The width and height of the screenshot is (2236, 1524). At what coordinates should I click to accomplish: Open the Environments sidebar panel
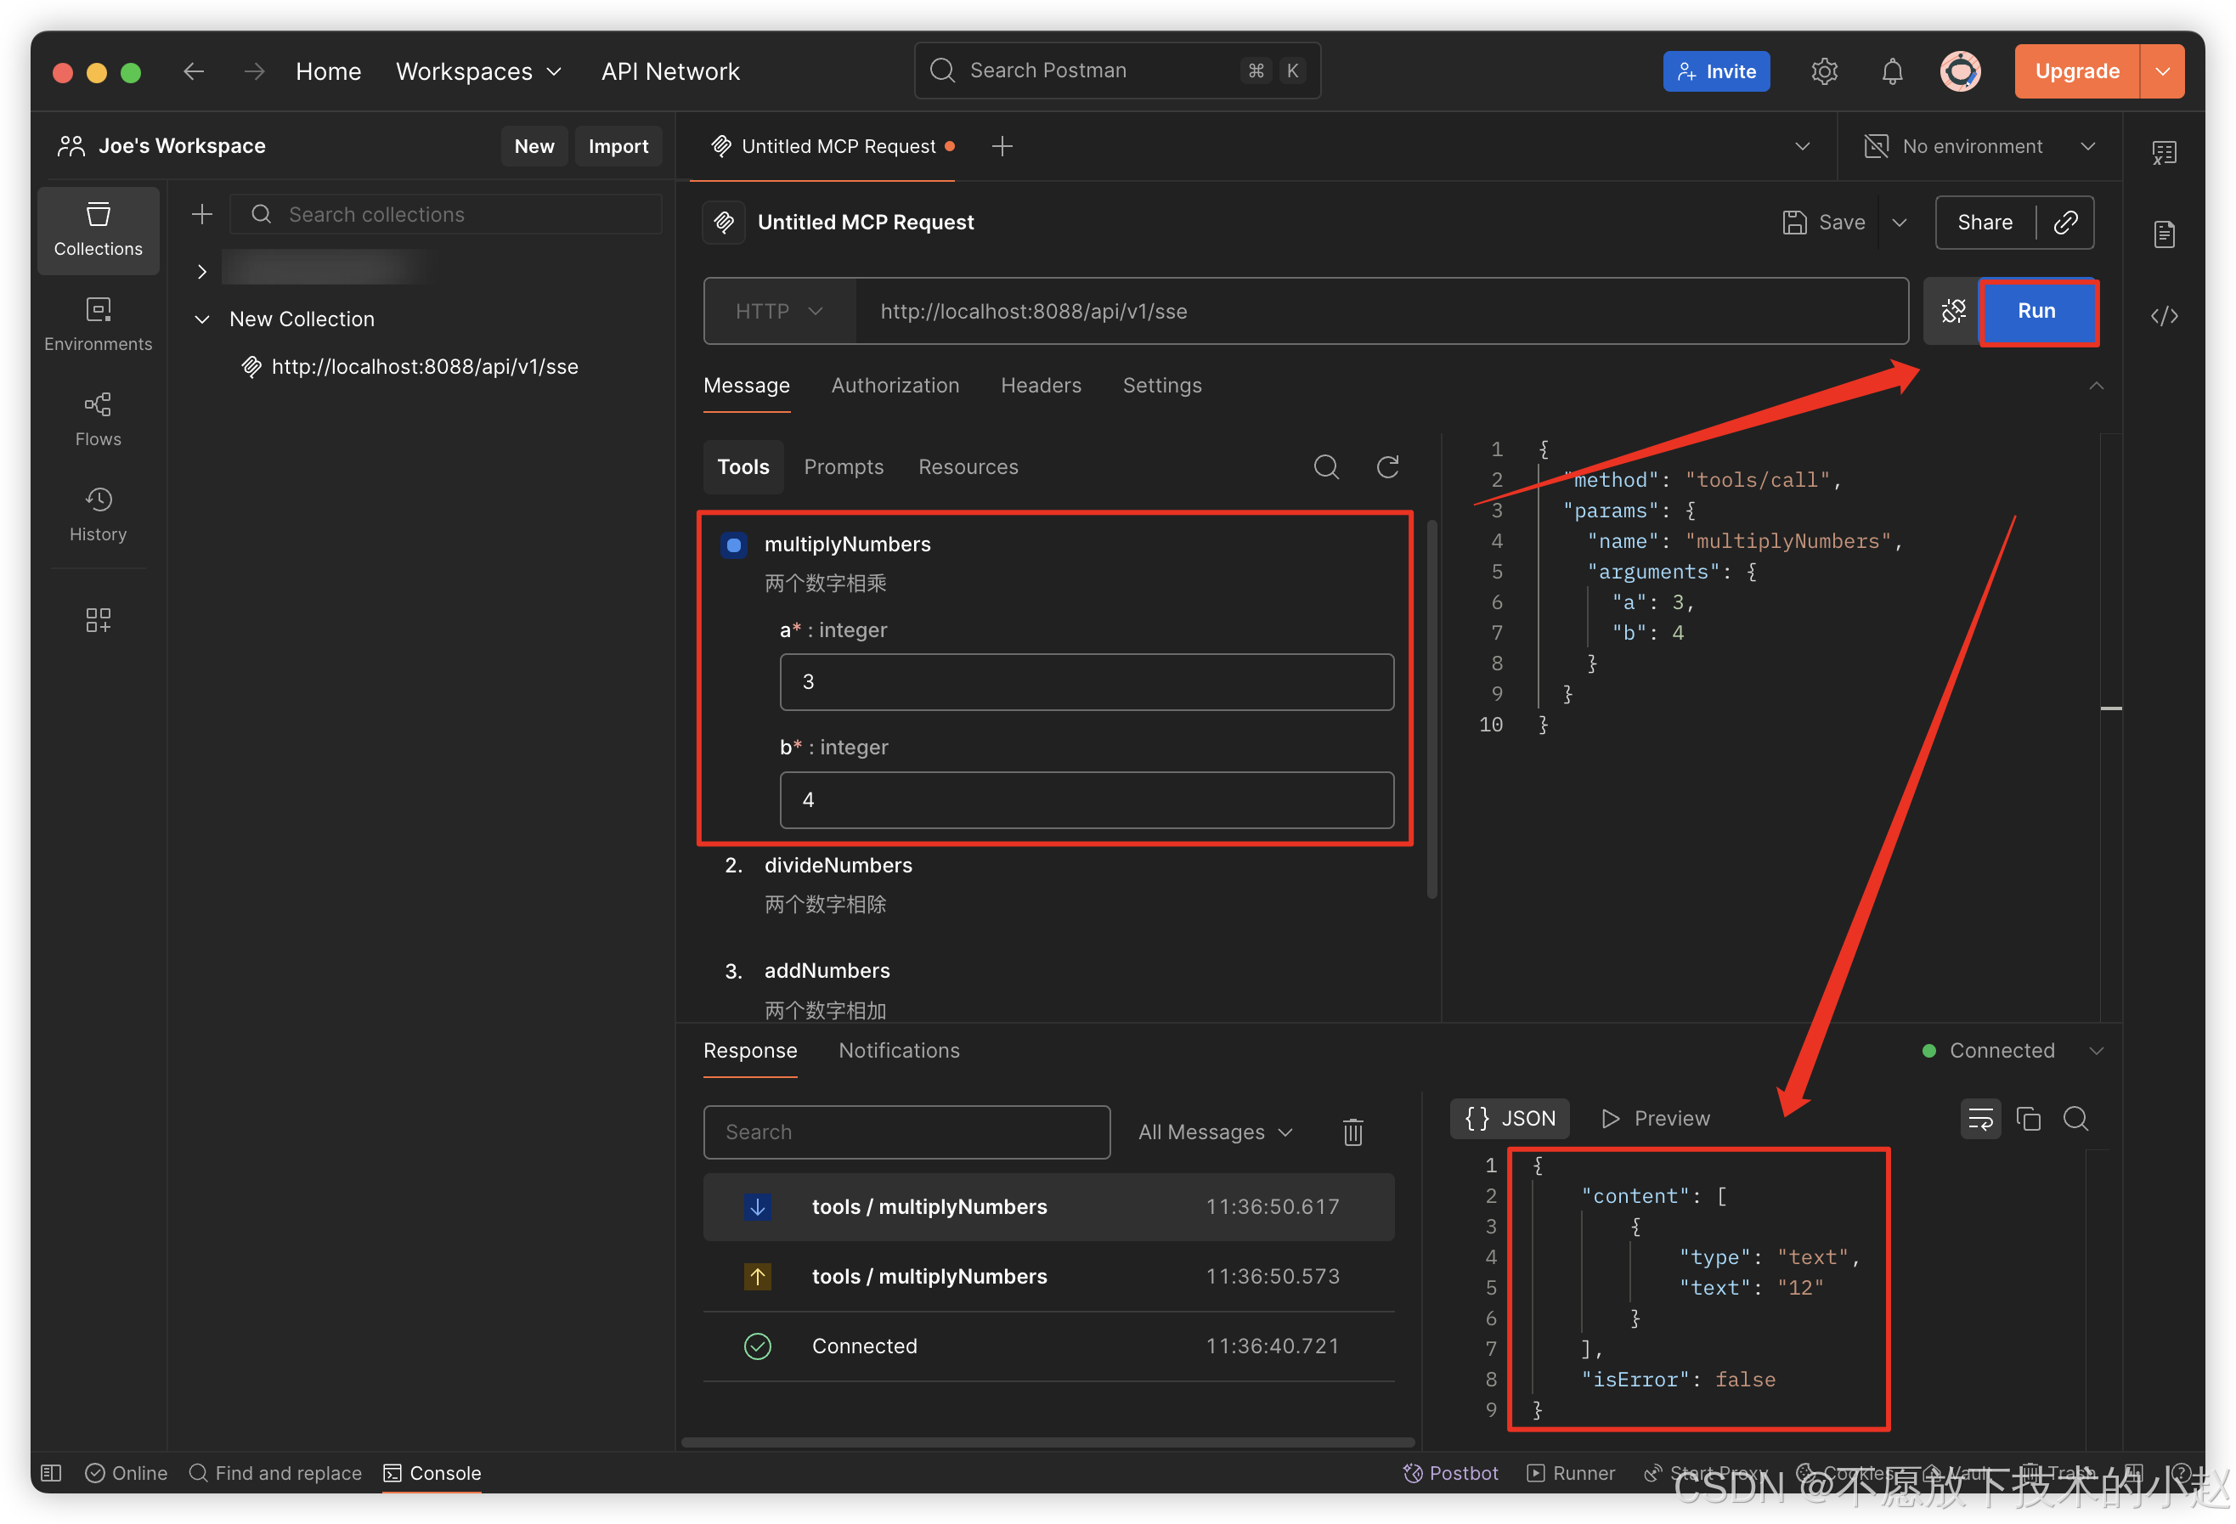[x=99, y=325]
